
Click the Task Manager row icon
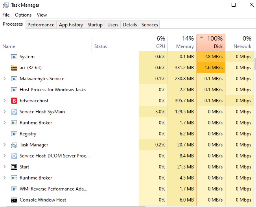coord(14,145)
